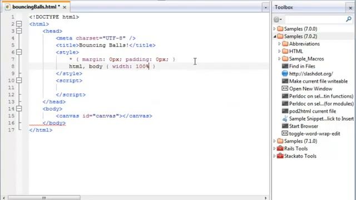Select the Open New Window entry

click(310, 89)
